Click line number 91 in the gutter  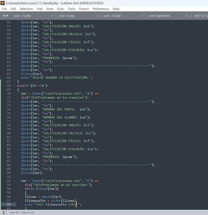click(9, 177)
